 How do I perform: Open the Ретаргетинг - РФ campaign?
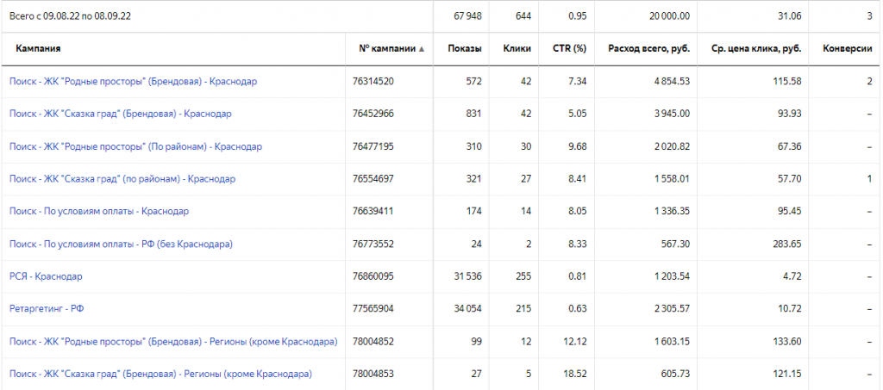(x=47, y=309)
